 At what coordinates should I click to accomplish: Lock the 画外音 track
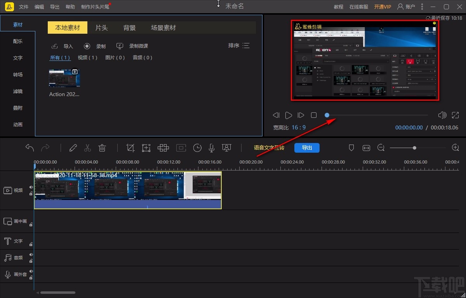click(x=31, y=277)
